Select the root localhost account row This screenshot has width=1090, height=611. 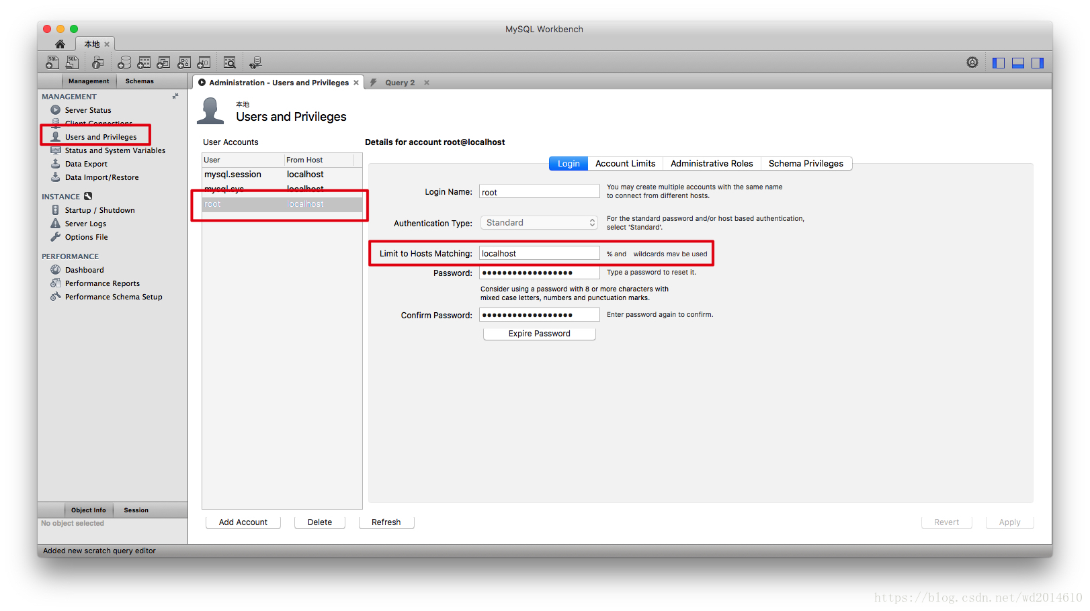pos(282,204)
